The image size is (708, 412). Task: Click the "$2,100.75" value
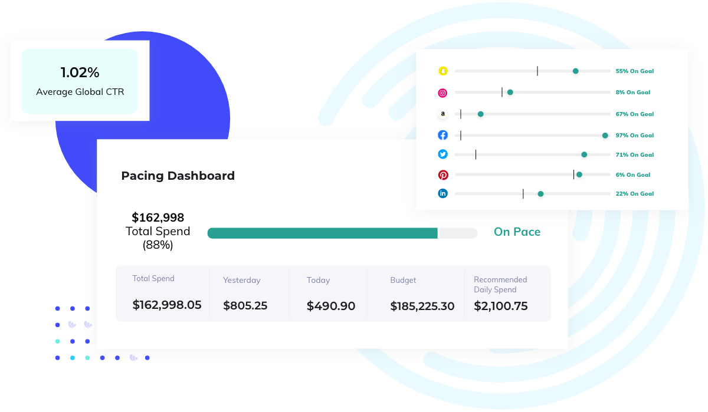501,306
